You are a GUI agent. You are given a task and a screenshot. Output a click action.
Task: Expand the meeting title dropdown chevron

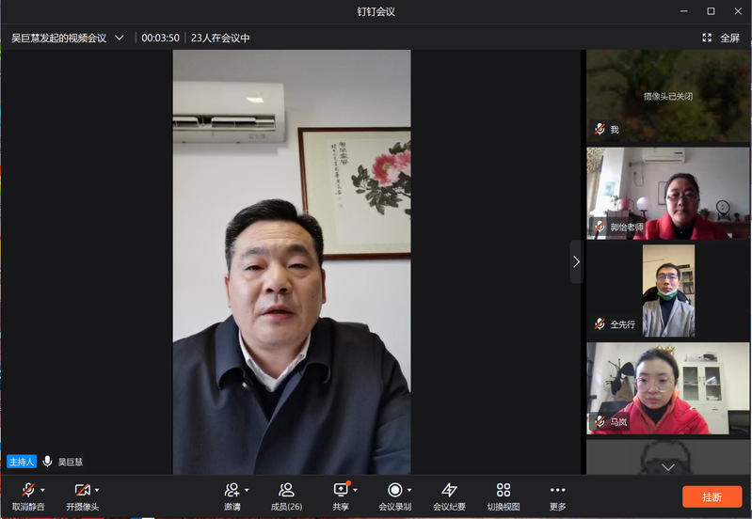tap(119, 38)
